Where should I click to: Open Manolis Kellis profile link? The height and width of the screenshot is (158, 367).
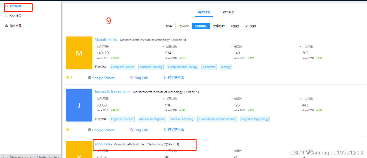point(106,39)
